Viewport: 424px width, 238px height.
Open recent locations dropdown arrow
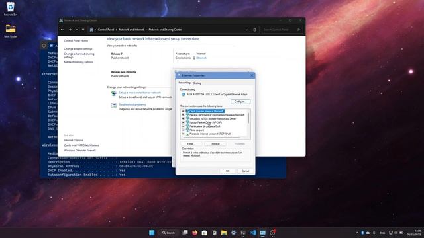pyautogui.click(x=77, y=30)
